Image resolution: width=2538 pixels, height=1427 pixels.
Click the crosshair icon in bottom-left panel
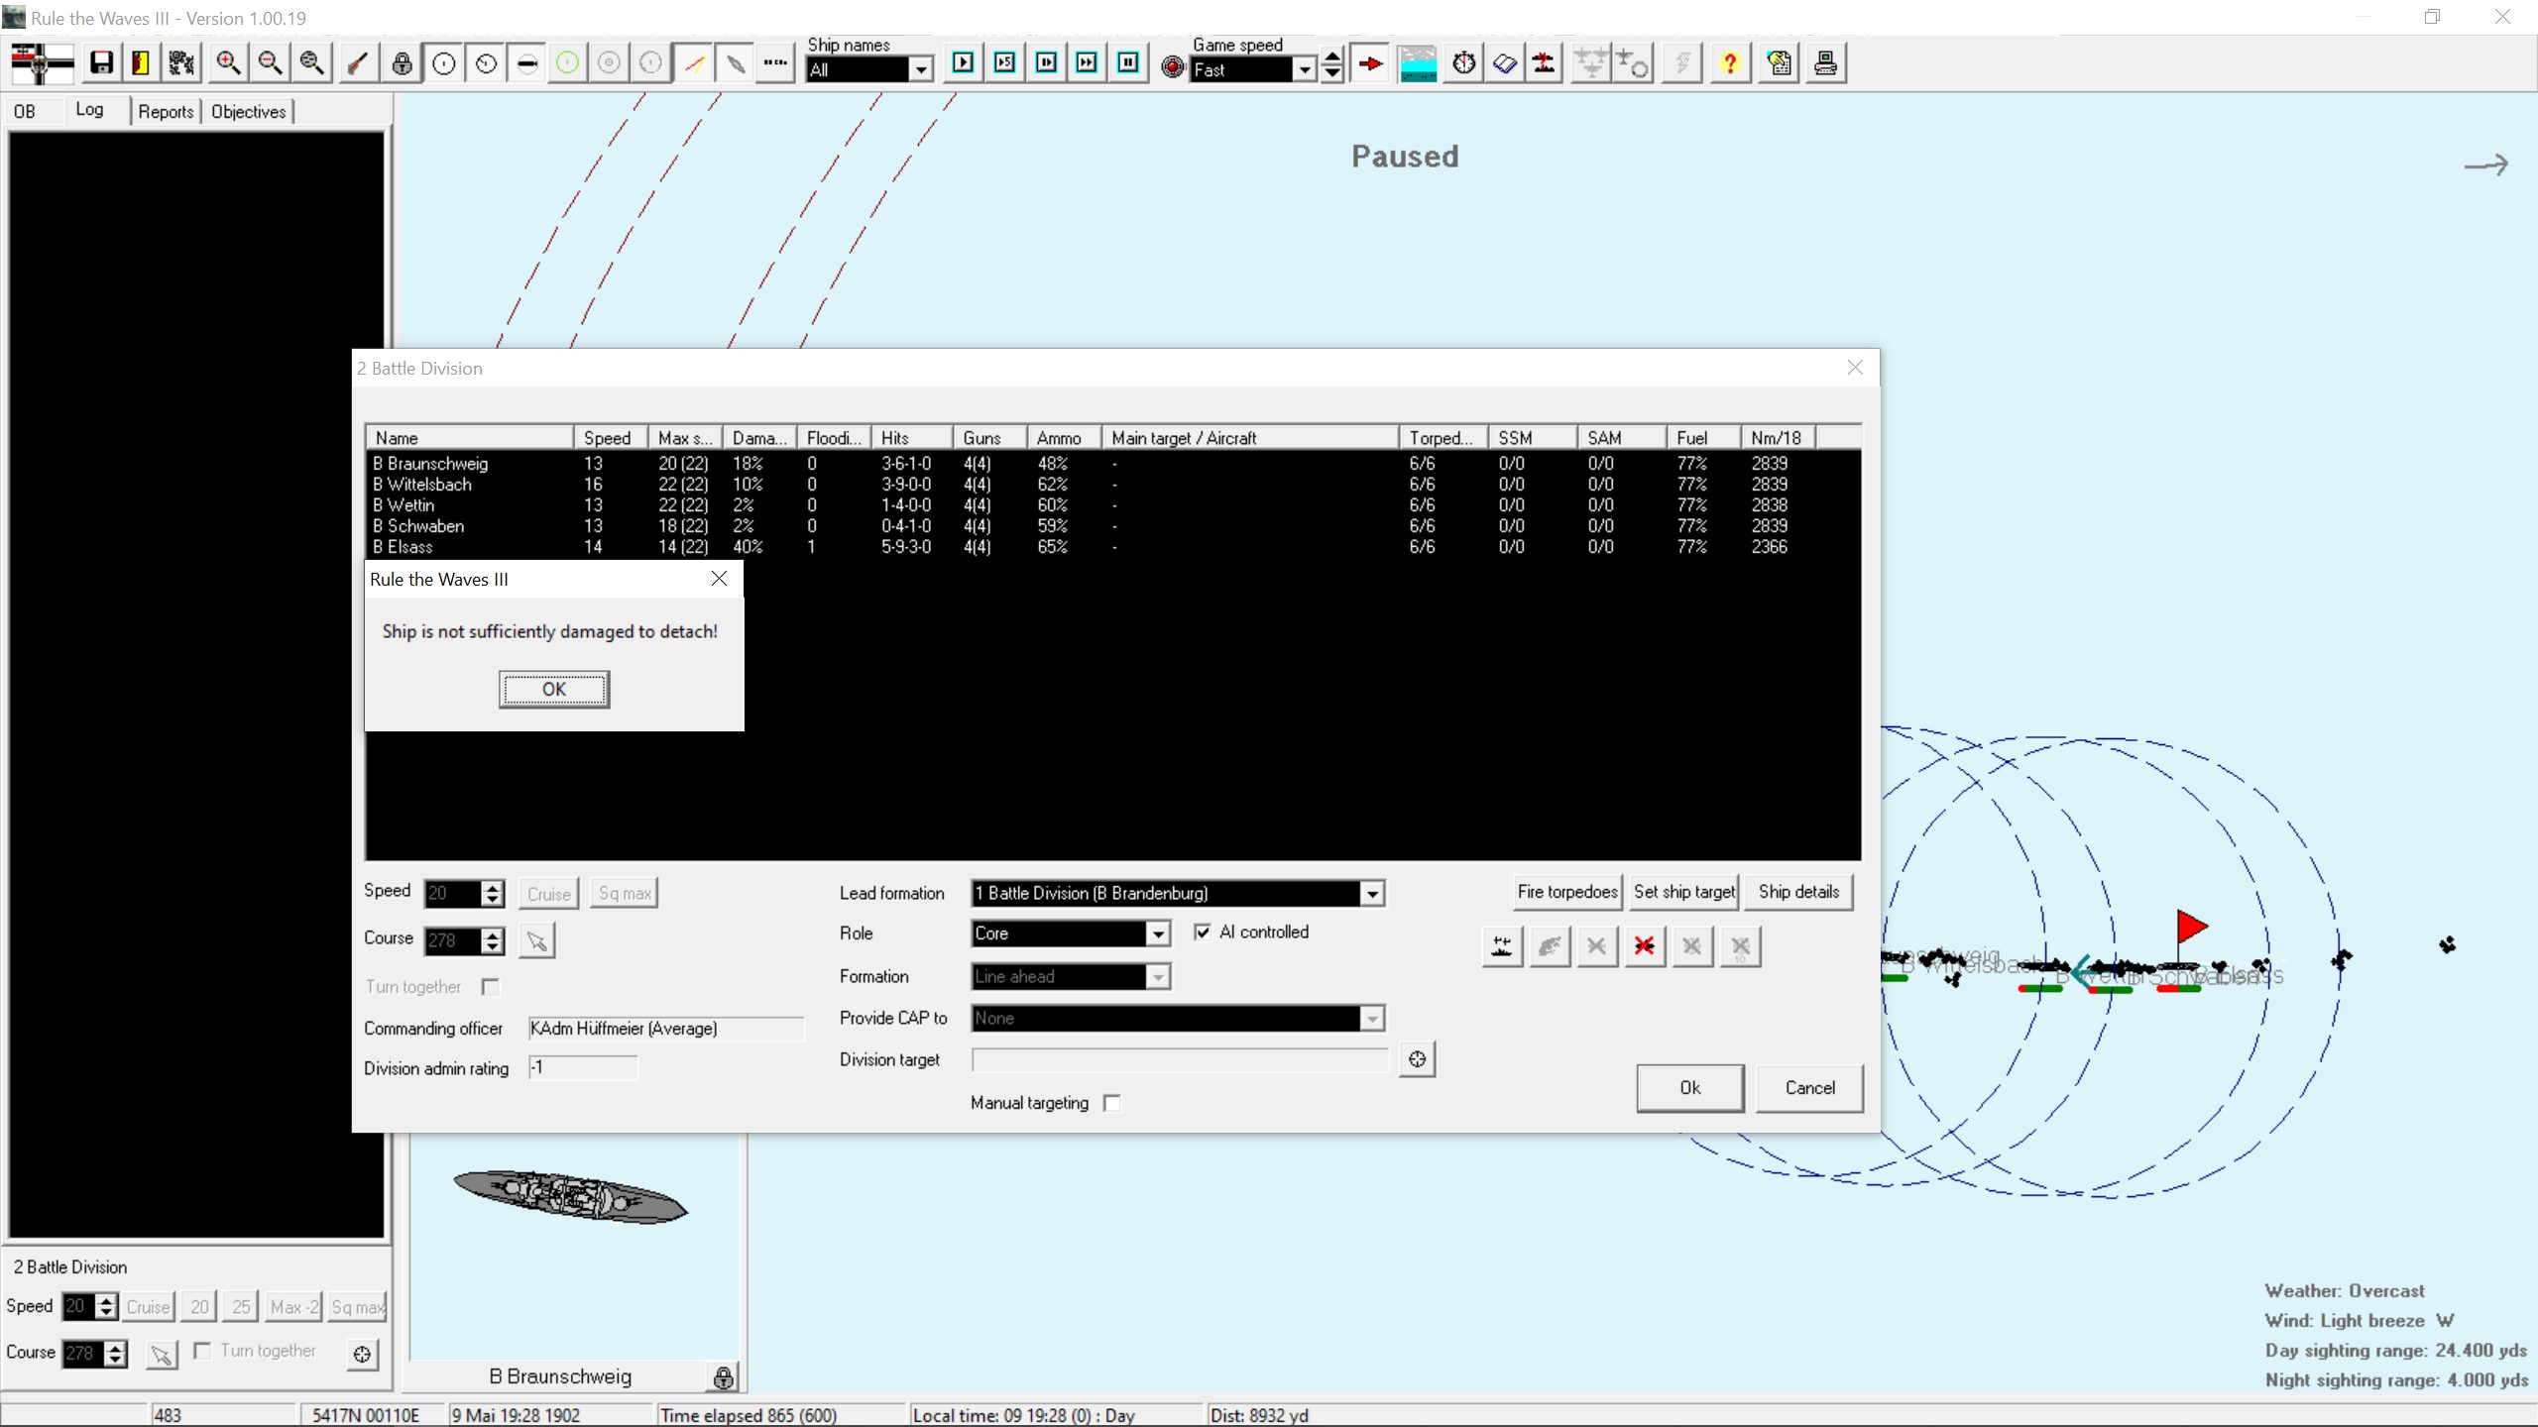(363, 1354)
